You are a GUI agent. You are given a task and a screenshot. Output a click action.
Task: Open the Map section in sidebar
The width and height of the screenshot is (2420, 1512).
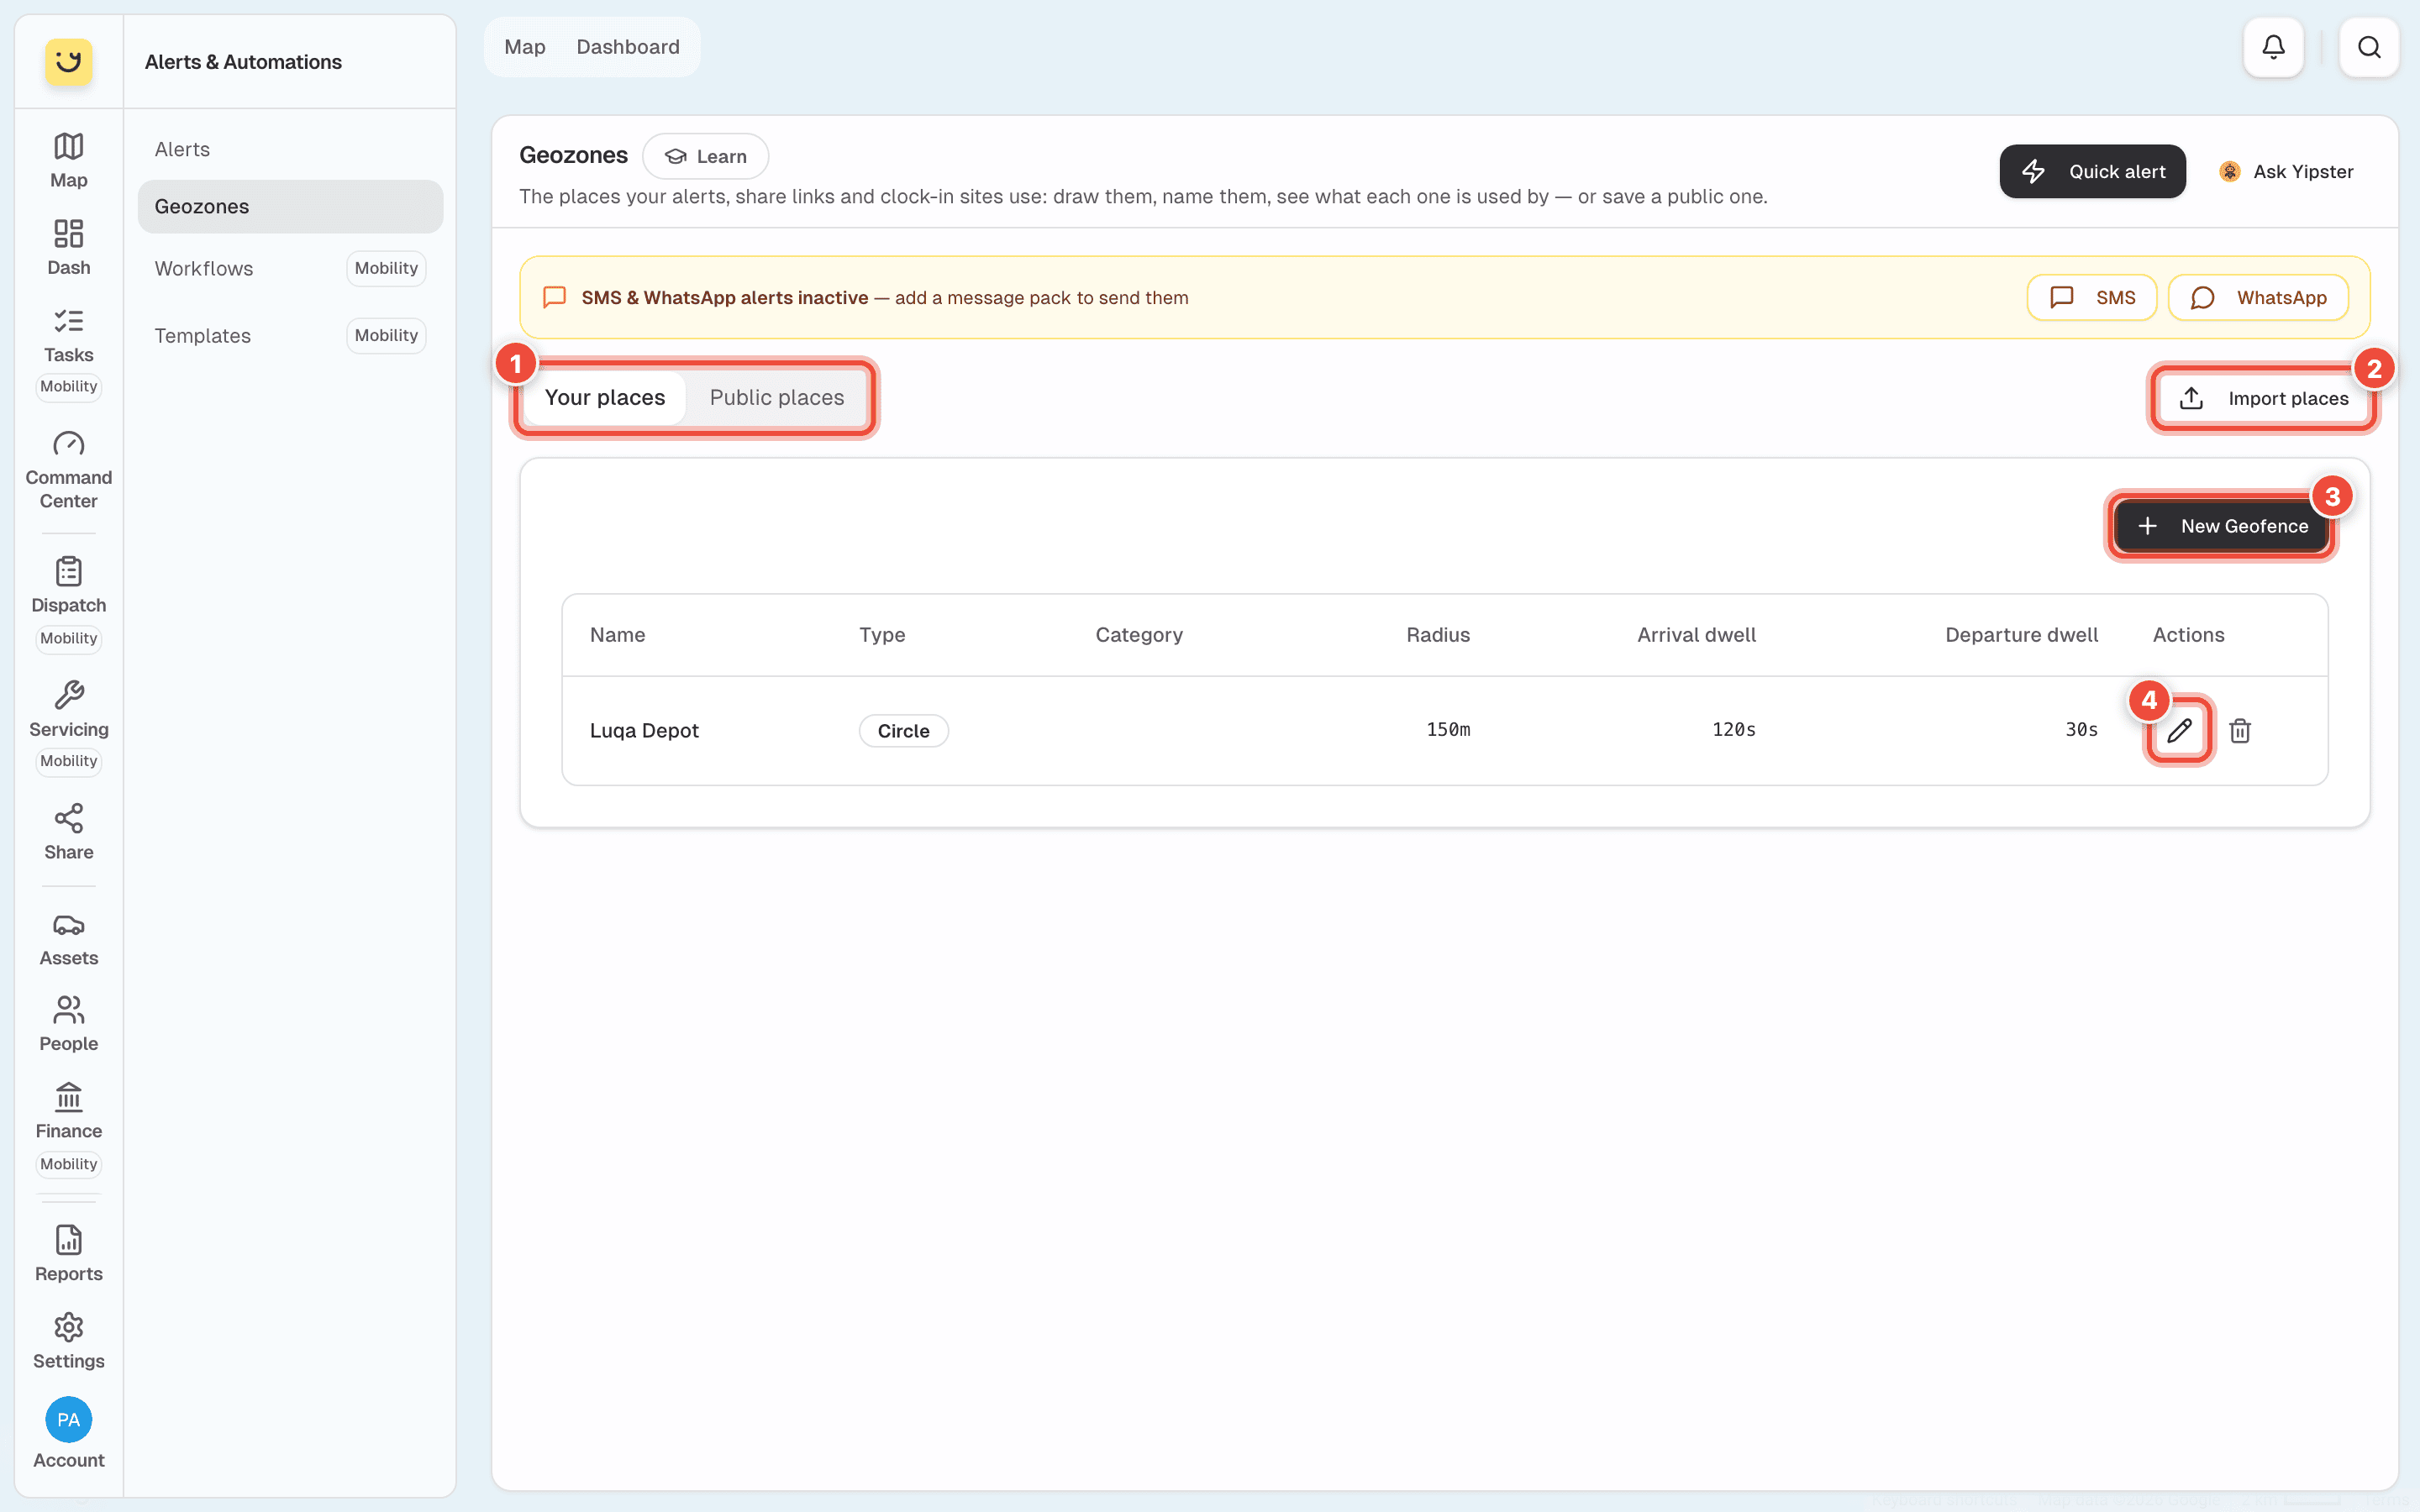(x=68, y=160)
